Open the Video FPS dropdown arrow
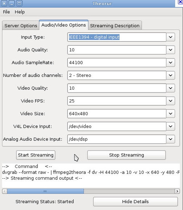 click(x=171, y=101)
